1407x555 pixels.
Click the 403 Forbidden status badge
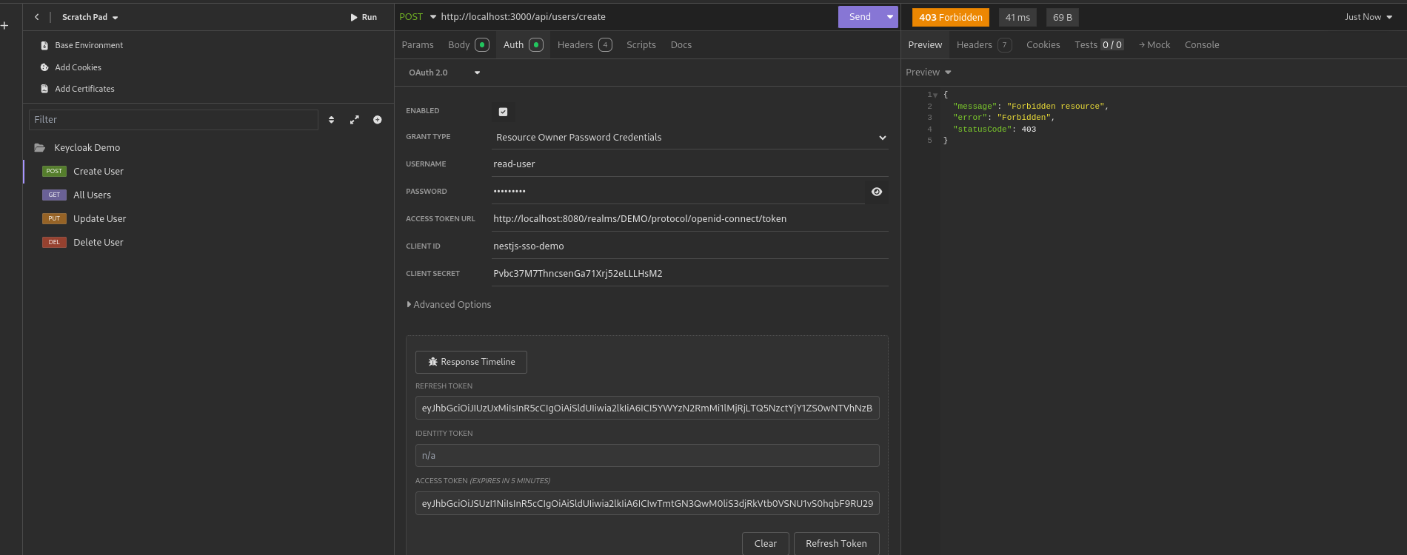coord(951,17)
